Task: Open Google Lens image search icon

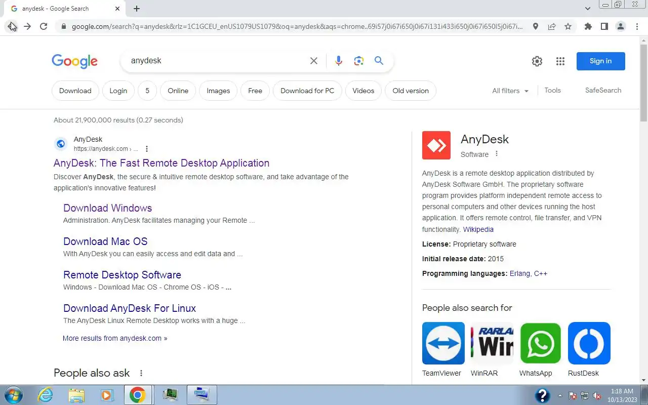Action: point(359,61)
